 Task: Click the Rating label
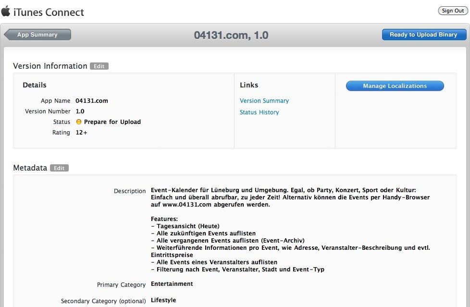click(61, 133)
